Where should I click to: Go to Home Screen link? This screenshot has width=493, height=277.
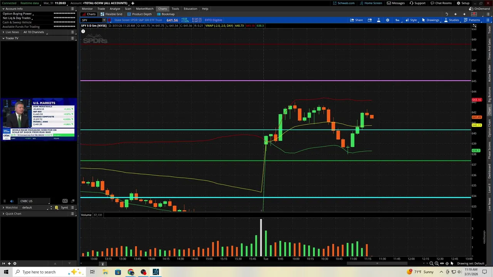tap(371, 3)
